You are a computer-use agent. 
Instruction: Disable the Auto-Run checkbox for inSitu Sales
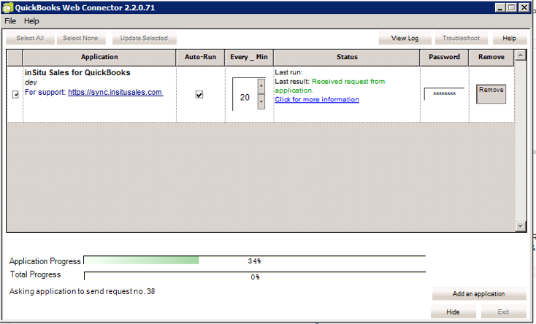click(x=199, y=95)
